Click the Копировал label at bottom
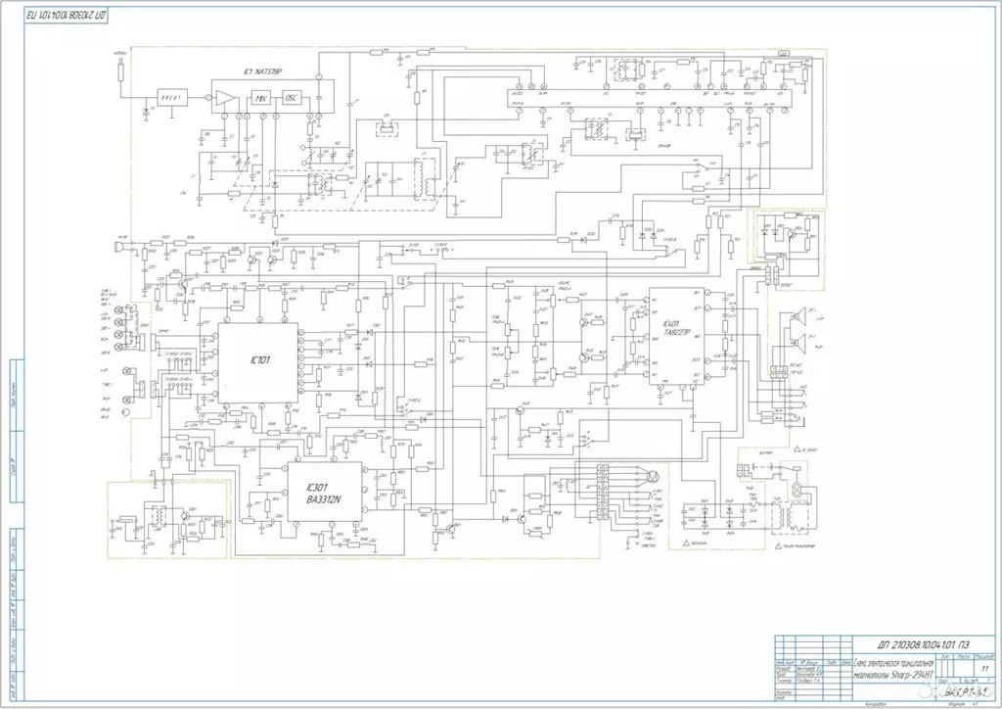Viewport: 1002px width, 709px height. click(874, 703)
